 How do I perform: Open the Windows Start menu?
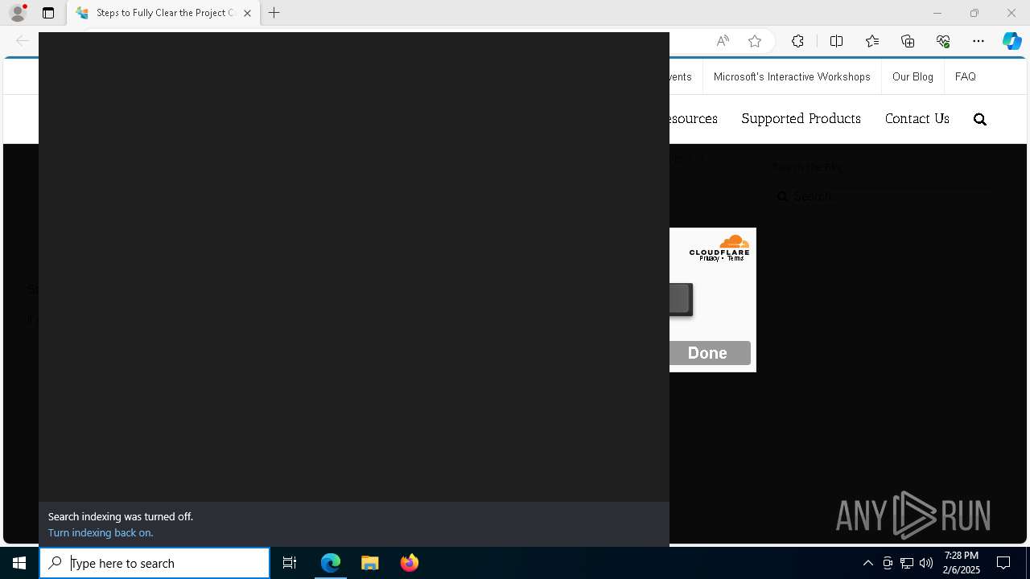click(19, 563)
